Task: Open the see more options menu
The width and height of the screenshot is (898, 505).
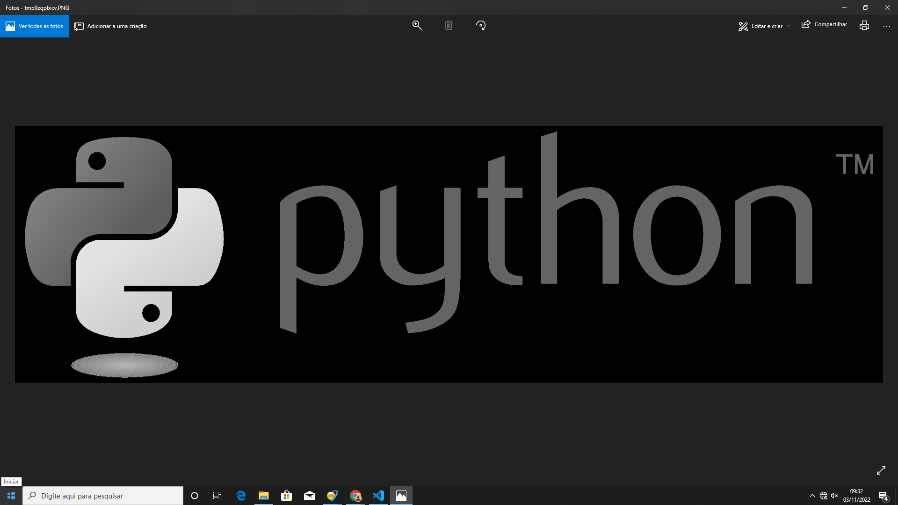Action: 887,26
